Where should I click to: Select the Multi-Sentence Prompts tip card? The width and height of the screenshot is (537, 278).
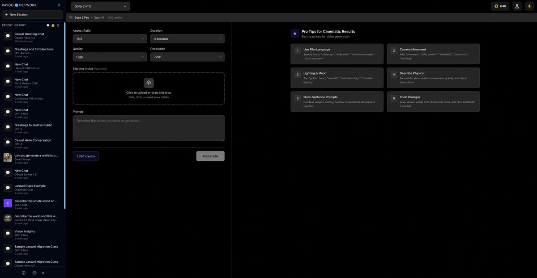337,101
